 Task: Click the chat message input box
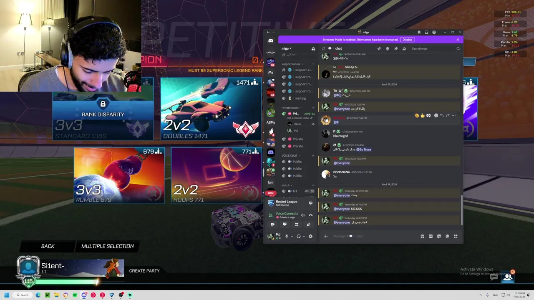(375, 236)
